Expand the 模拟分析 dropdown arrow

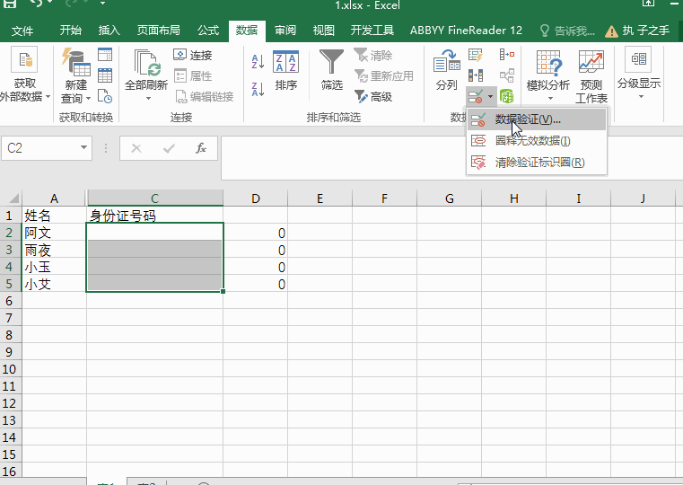550,99
